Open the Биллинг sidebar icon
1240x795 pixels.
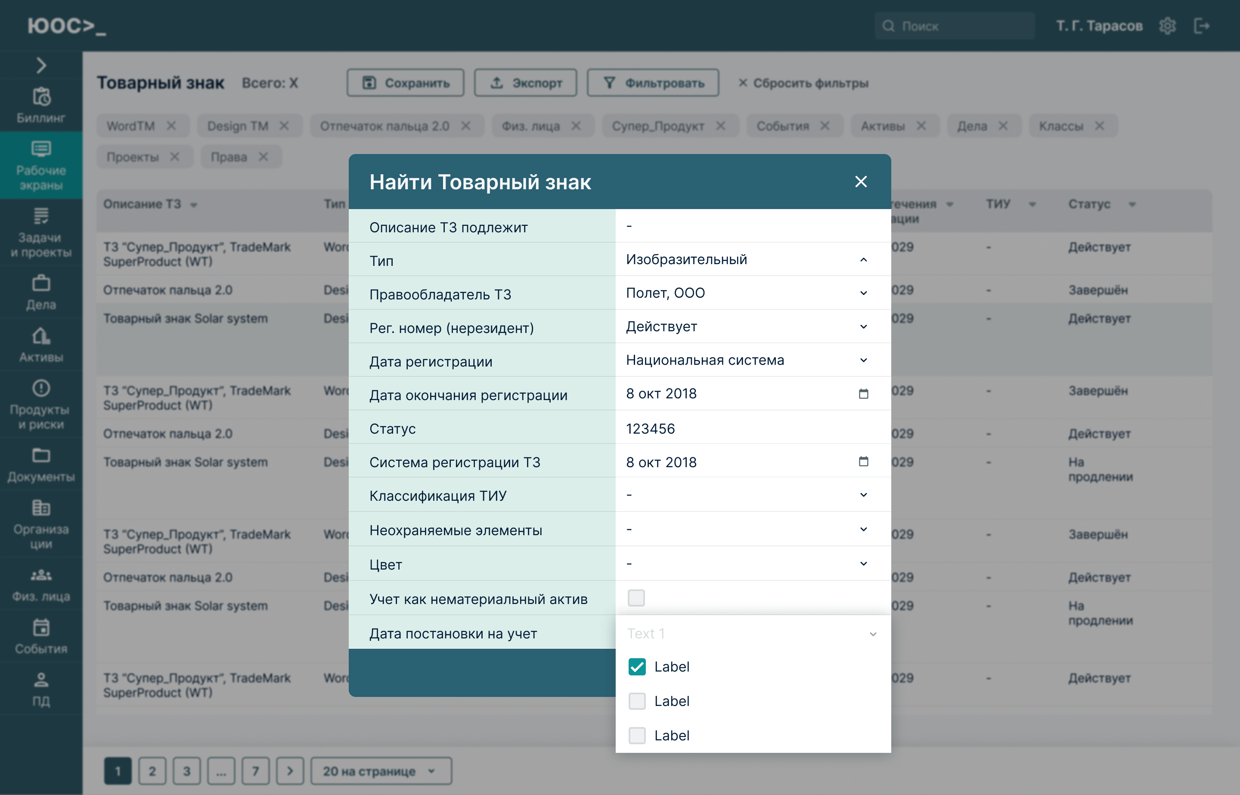[41, 98]
